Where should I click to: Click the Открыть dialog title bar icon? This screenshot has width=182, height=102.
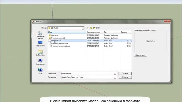33,22
